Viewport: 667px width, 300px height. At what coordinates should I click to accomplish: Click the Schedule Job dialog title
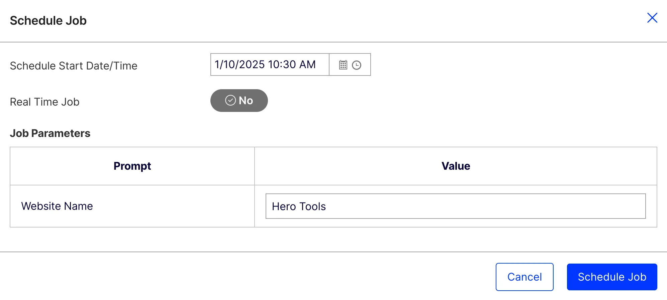coord(48,20)
